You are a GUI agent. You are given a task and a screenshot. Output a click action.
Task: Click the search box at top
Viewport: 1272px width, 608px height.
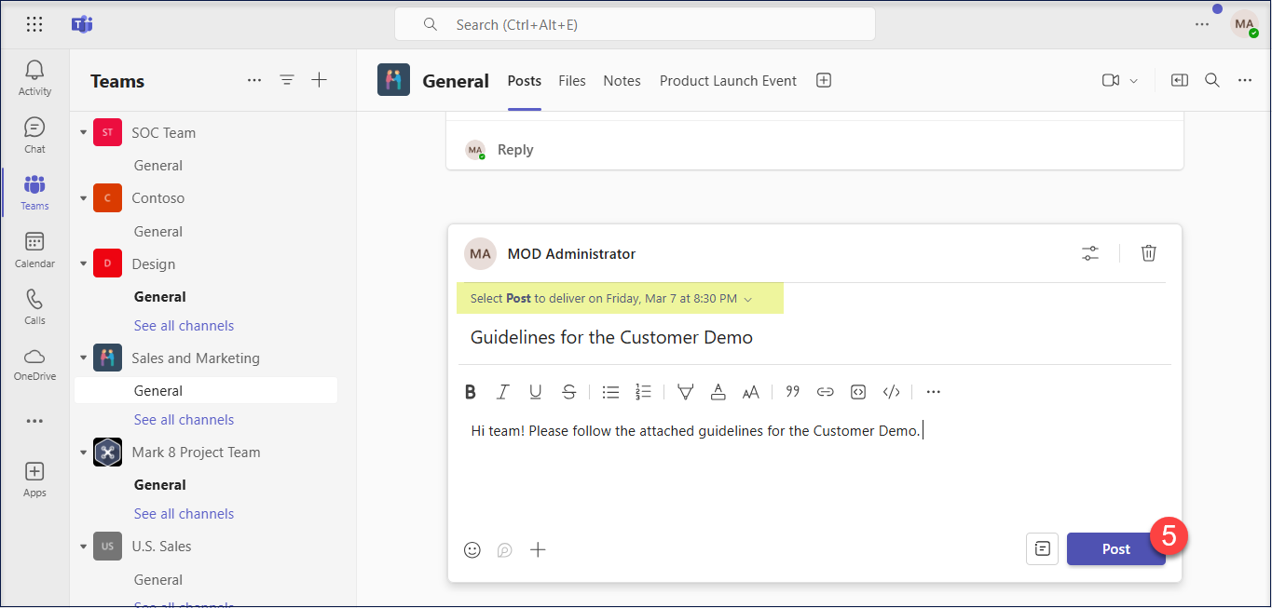[x=635, y=25]
